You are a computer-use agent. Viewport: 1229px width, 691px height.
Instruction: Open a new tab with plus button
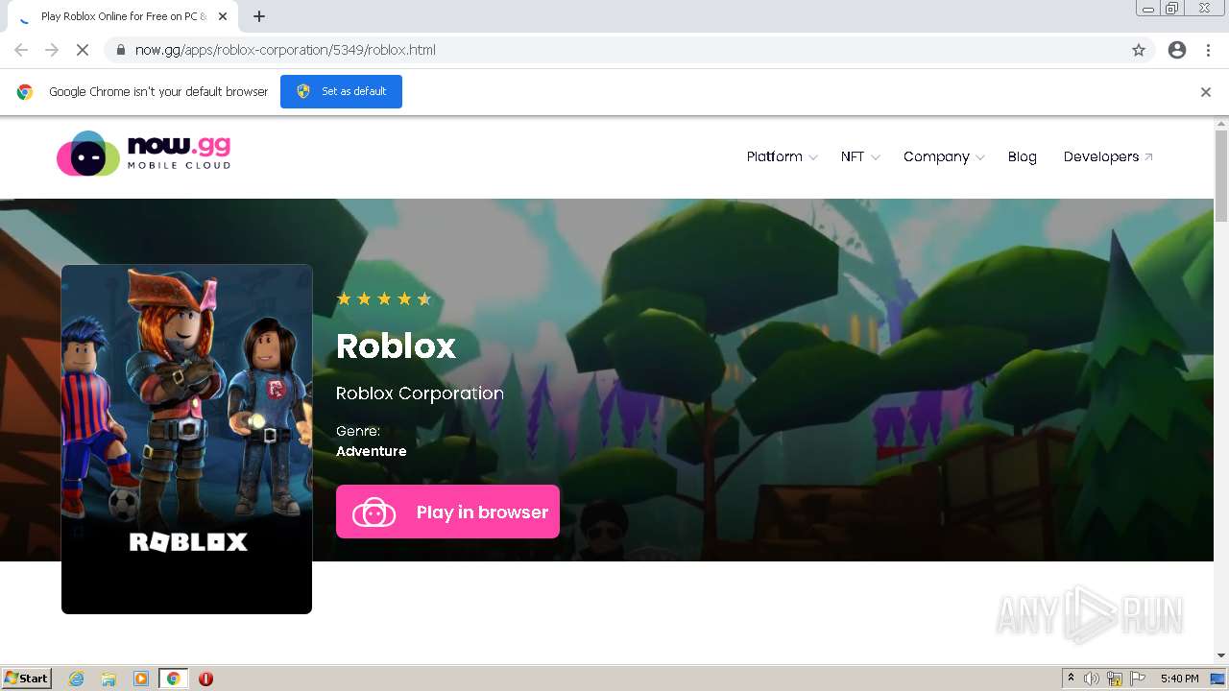(x=259, y=16)
